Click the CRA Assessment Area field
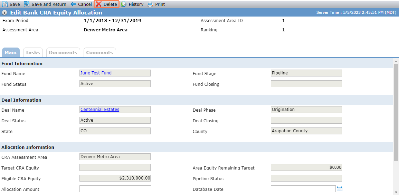 click(115, 157)
